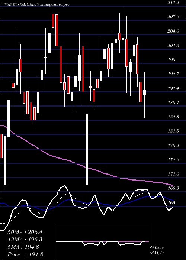Click the 201.3 price axis label
The width and height of the screenshot is (186, 260).
click(x=174, y=45)
